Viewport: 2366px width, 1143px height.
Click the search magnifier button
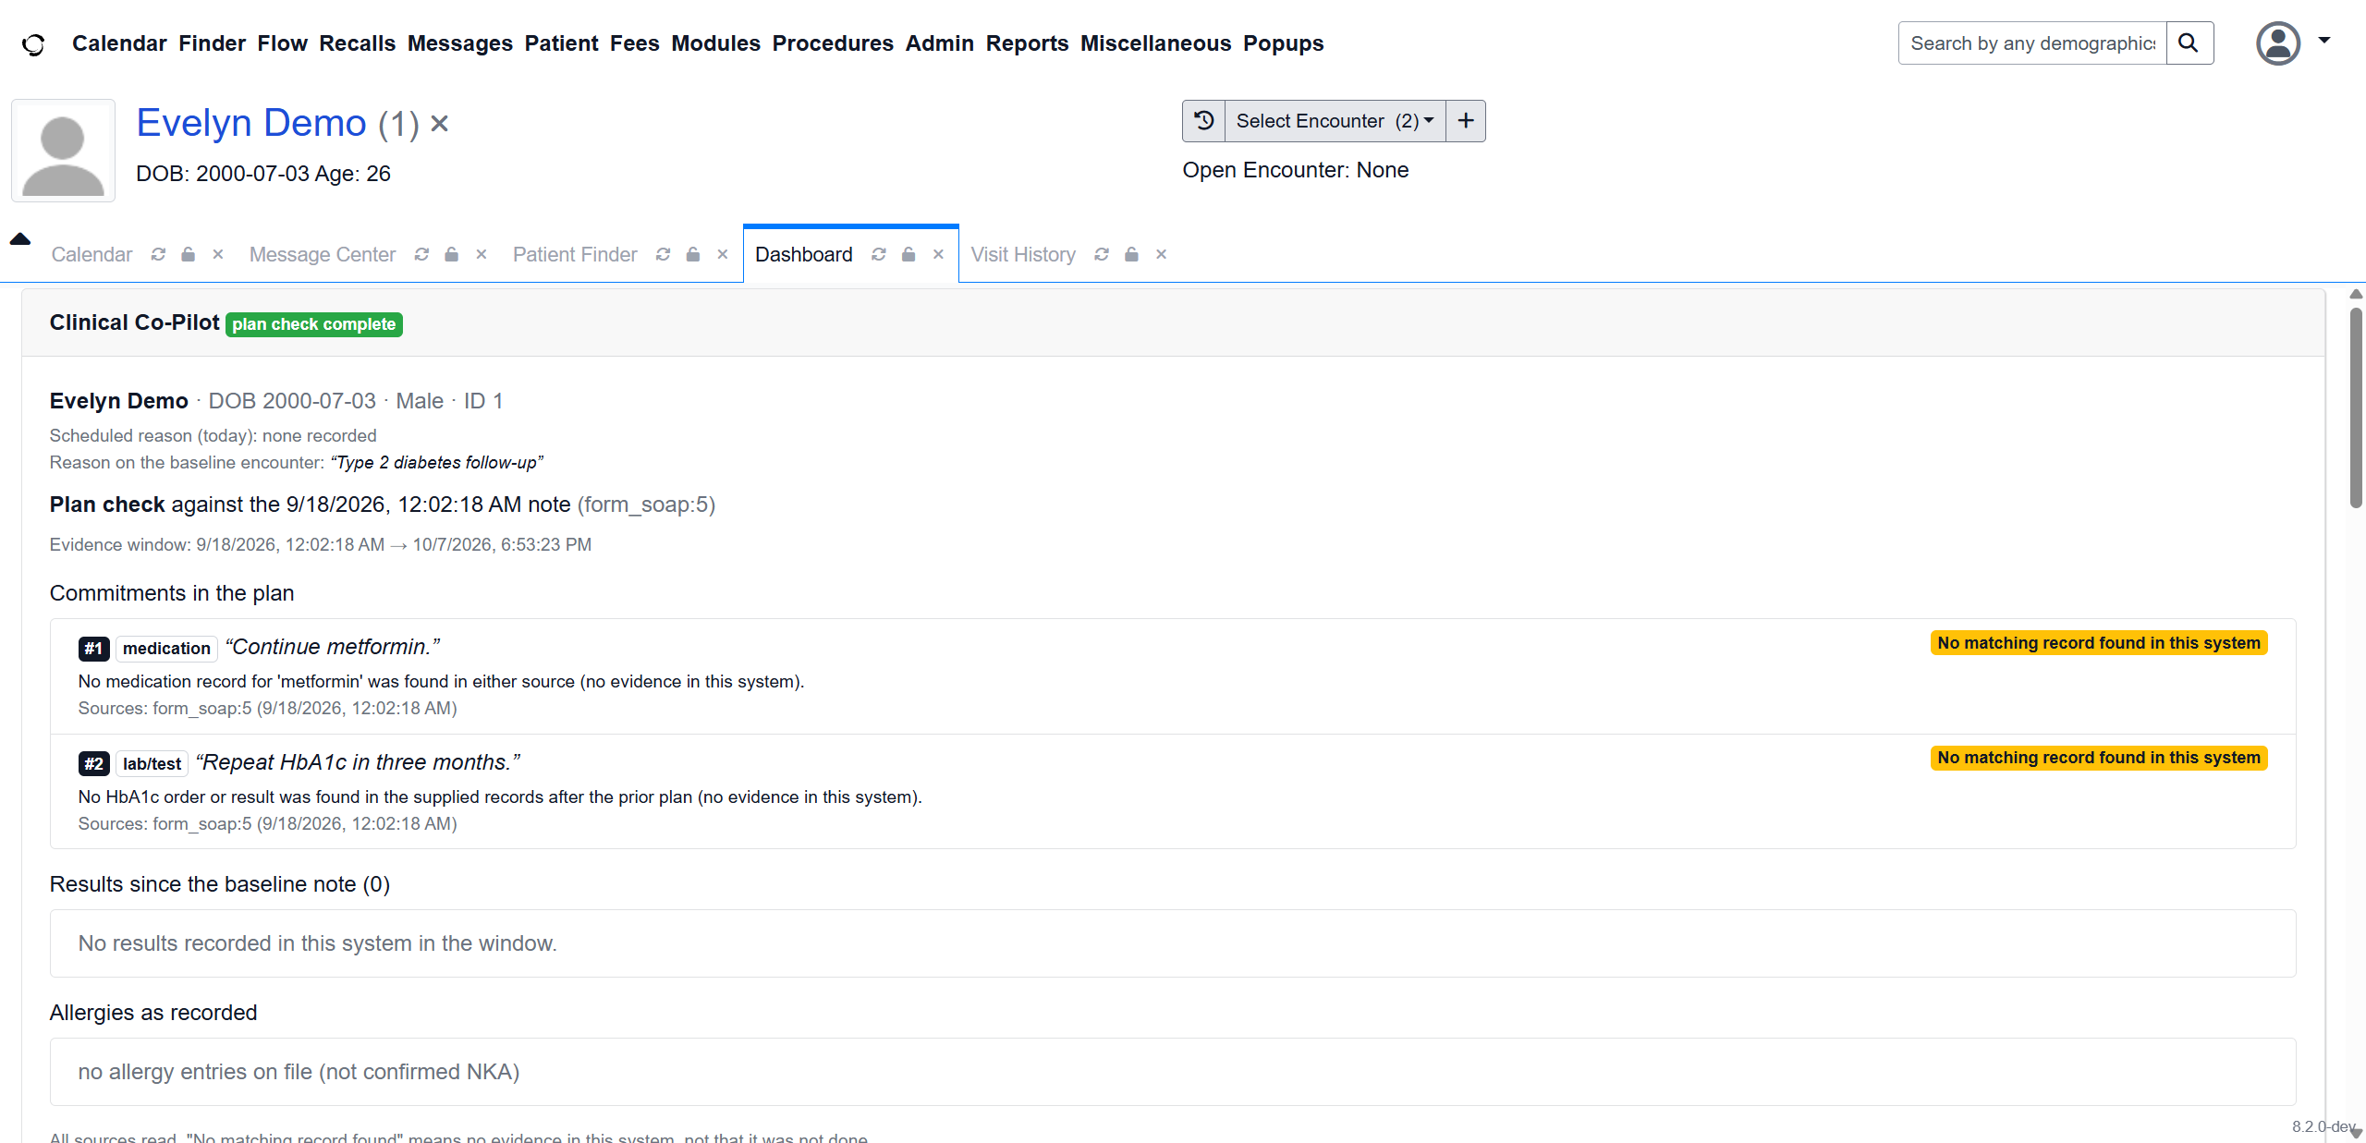(2189, 43)
